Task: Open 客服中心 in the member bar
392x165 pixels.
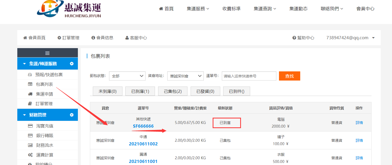Action: [x=136, y=38]
